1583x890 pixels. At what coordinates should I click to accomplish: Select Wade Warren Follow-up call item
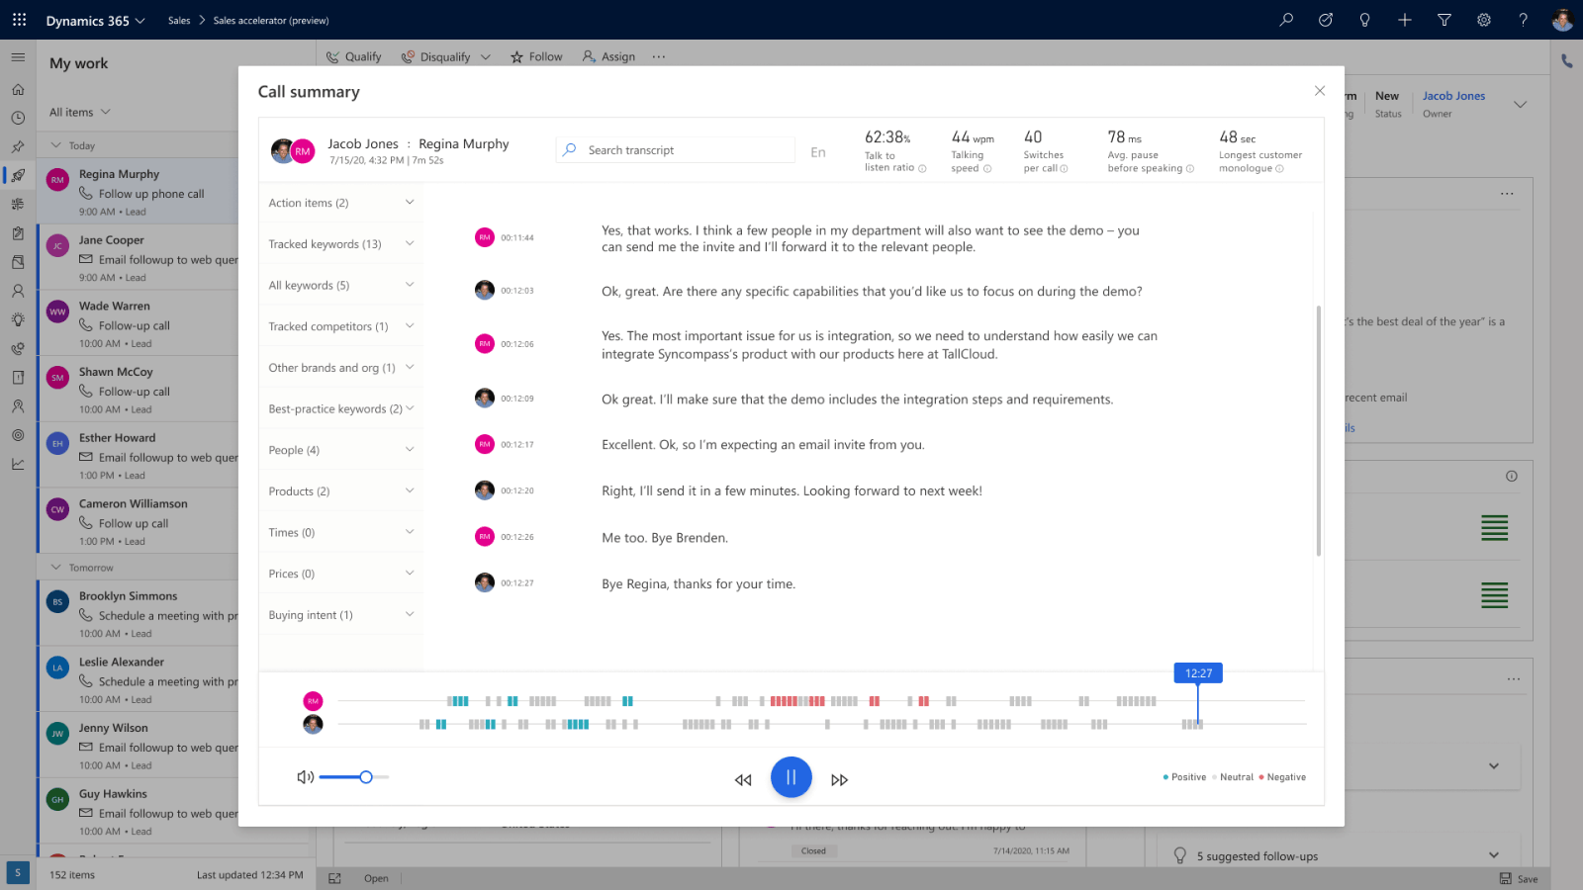coord(139,323)
